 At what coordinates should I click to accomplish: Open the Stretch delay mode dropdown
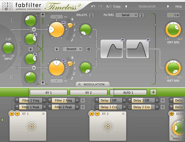73,49
